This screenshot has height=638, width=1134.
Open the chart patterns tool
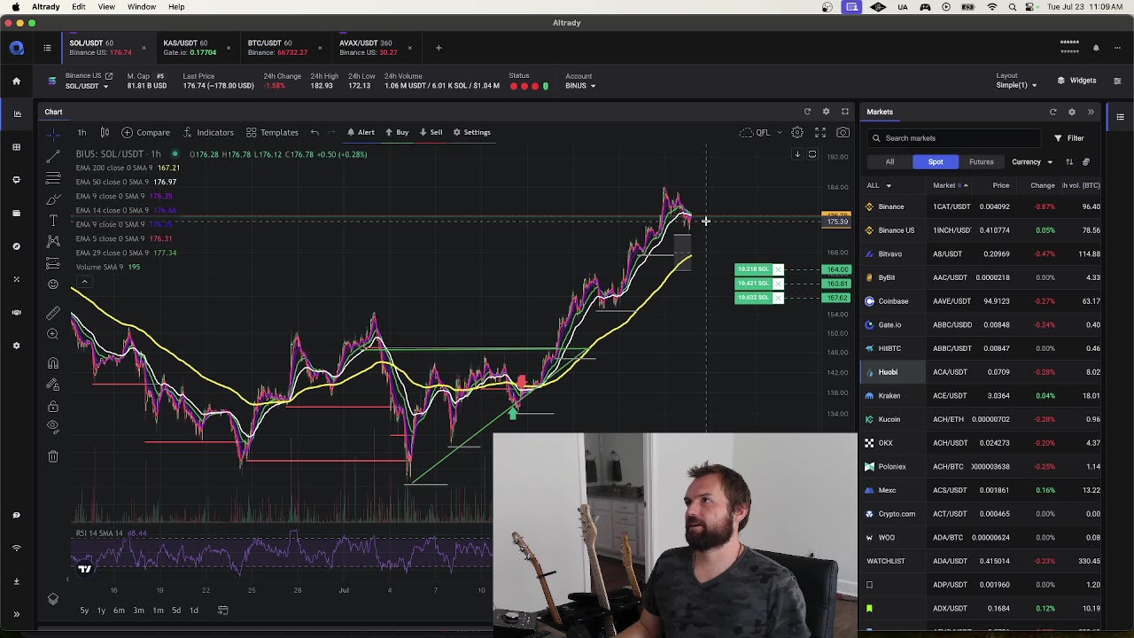53,241
